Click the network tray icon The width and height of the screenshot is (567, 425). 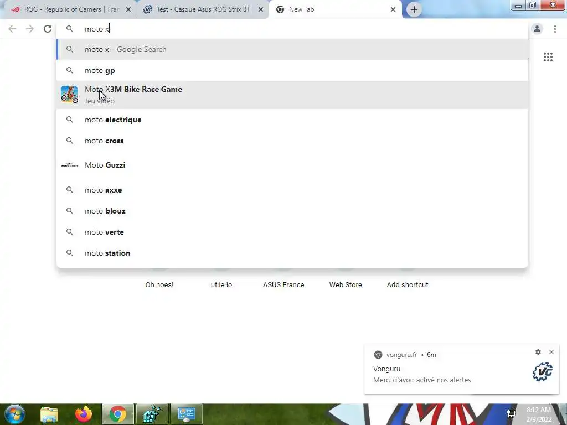click(x=511, y=414)
